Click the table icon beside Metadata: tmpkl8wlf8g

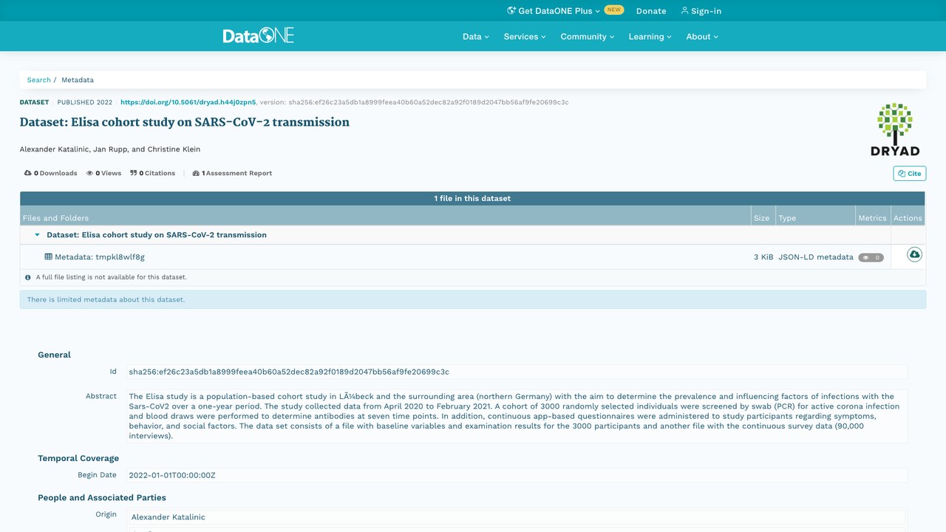(x=49, y=257)
